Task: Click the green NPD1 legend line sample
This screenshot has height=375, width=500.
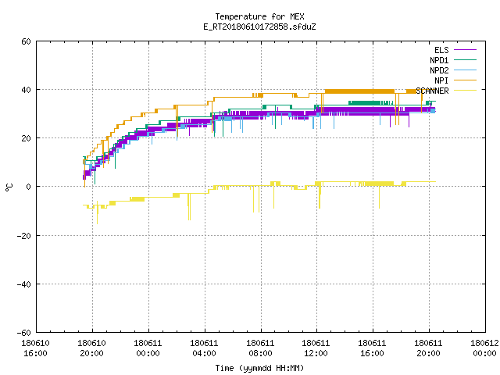Action: 466,59
